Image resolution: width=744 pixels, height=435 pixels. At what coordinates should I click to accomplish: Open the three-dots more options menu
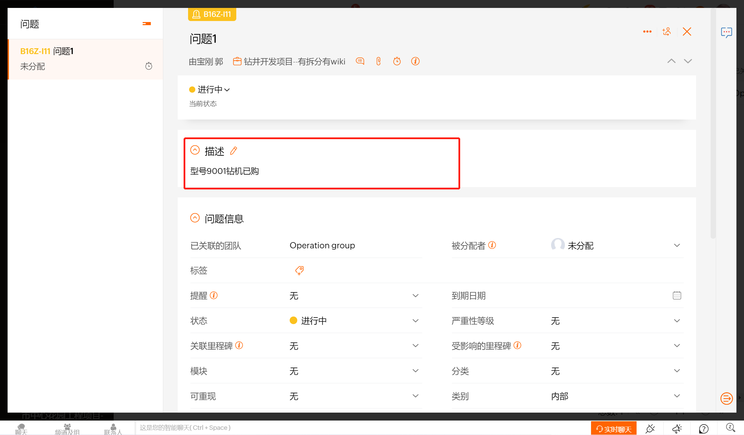647,32
